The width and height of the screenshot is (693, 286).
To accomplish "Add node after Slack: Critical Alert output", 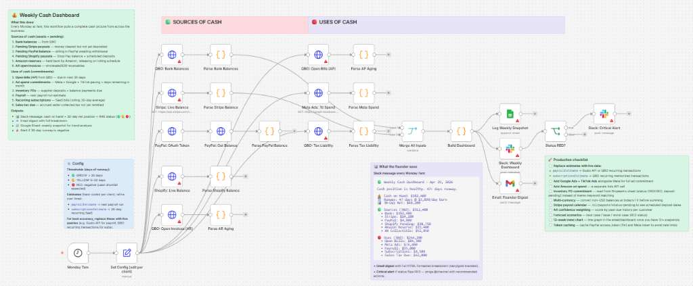I will click(629, 114).
